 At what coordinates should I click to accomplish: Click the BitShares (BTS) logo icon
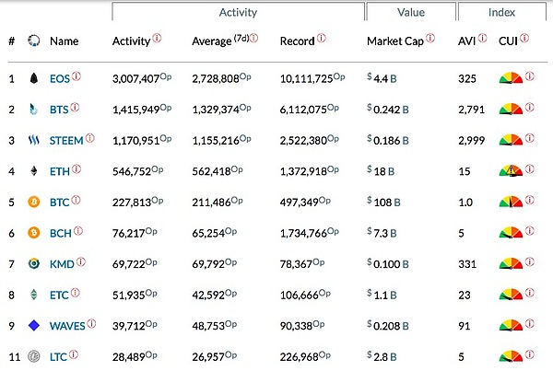tap(33, 110)
